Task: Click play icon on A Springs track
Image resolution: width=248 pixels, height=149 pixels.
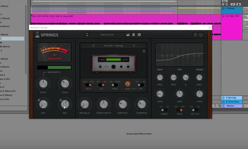Action: click(223, 98)
